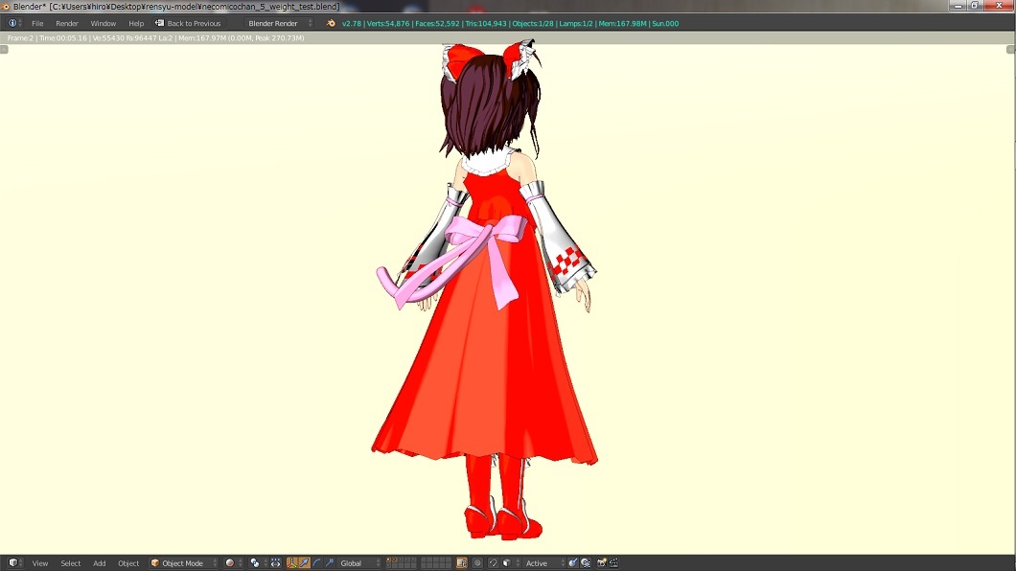Toggle lock camera and layers to scene
This screenshot has height=571, width=1016.
coord(461,563)
